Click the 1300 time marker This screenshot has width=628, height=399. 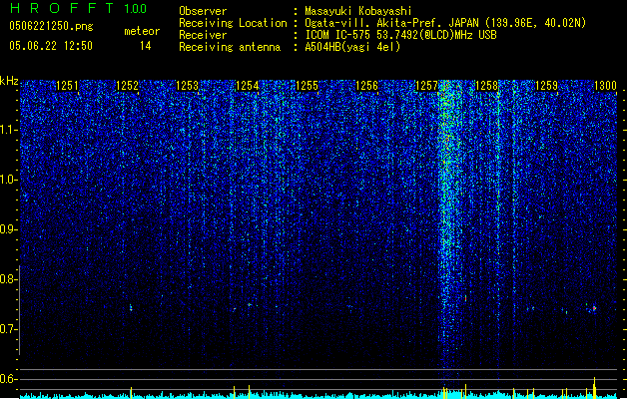[605, 86]
